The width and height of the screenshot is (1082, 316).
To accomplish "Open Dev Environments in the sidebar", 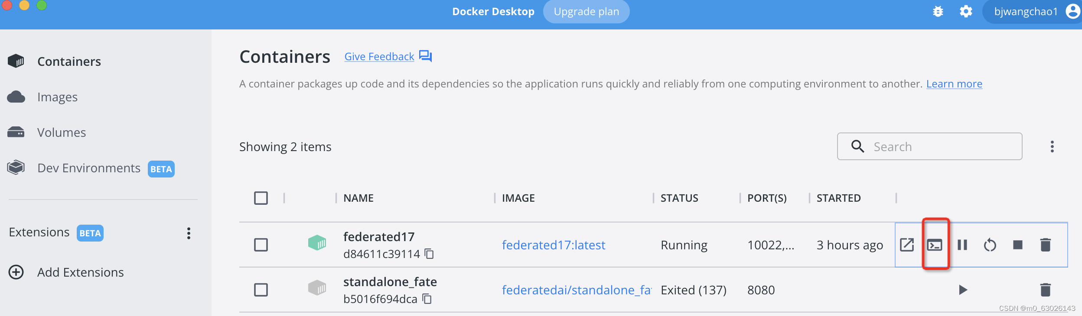I will (x=89, y=168).
